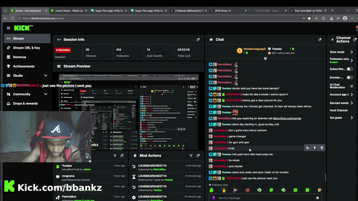Bookmark page with the star icon

[x=309, y=18]
